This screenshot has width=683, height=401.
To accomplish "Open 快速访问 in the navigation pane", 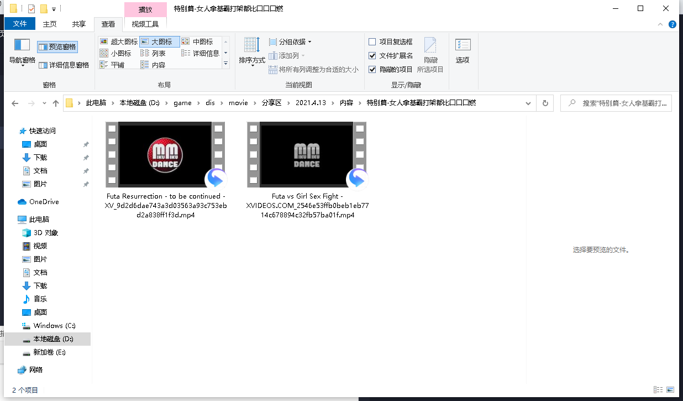I will [42, 131].
